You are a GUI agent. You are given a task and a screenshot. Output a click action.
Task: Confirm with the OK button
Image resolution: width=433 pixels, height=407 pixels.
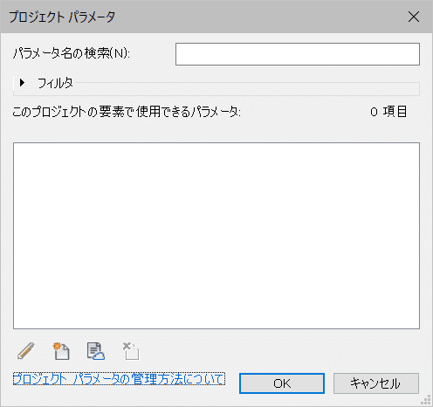[282, 383]
